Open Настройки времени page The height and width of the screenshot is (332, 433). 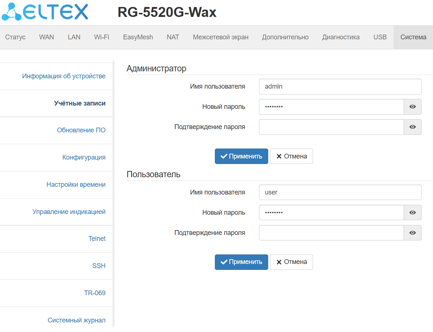76,185
